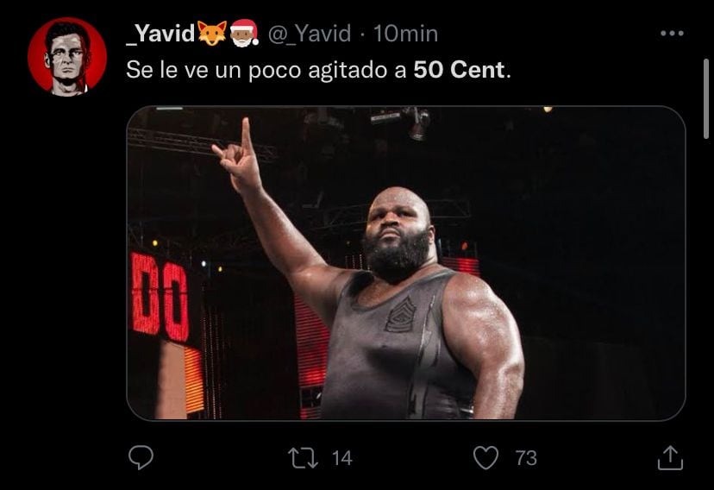Click the fox emoji beside the name
714x490 pixels.
212,34
